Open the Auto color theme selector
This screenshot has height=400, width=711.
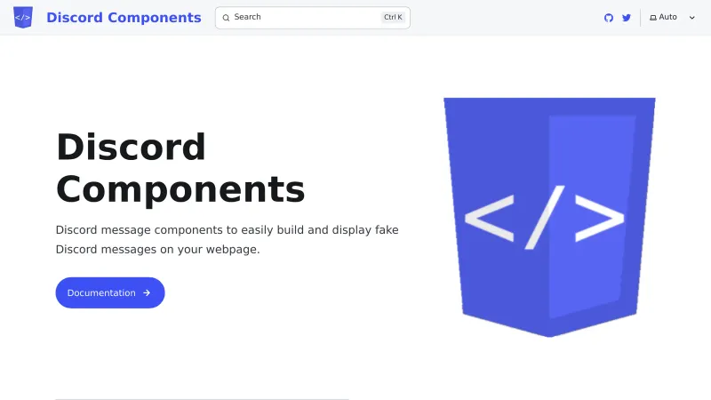[668, 18]
